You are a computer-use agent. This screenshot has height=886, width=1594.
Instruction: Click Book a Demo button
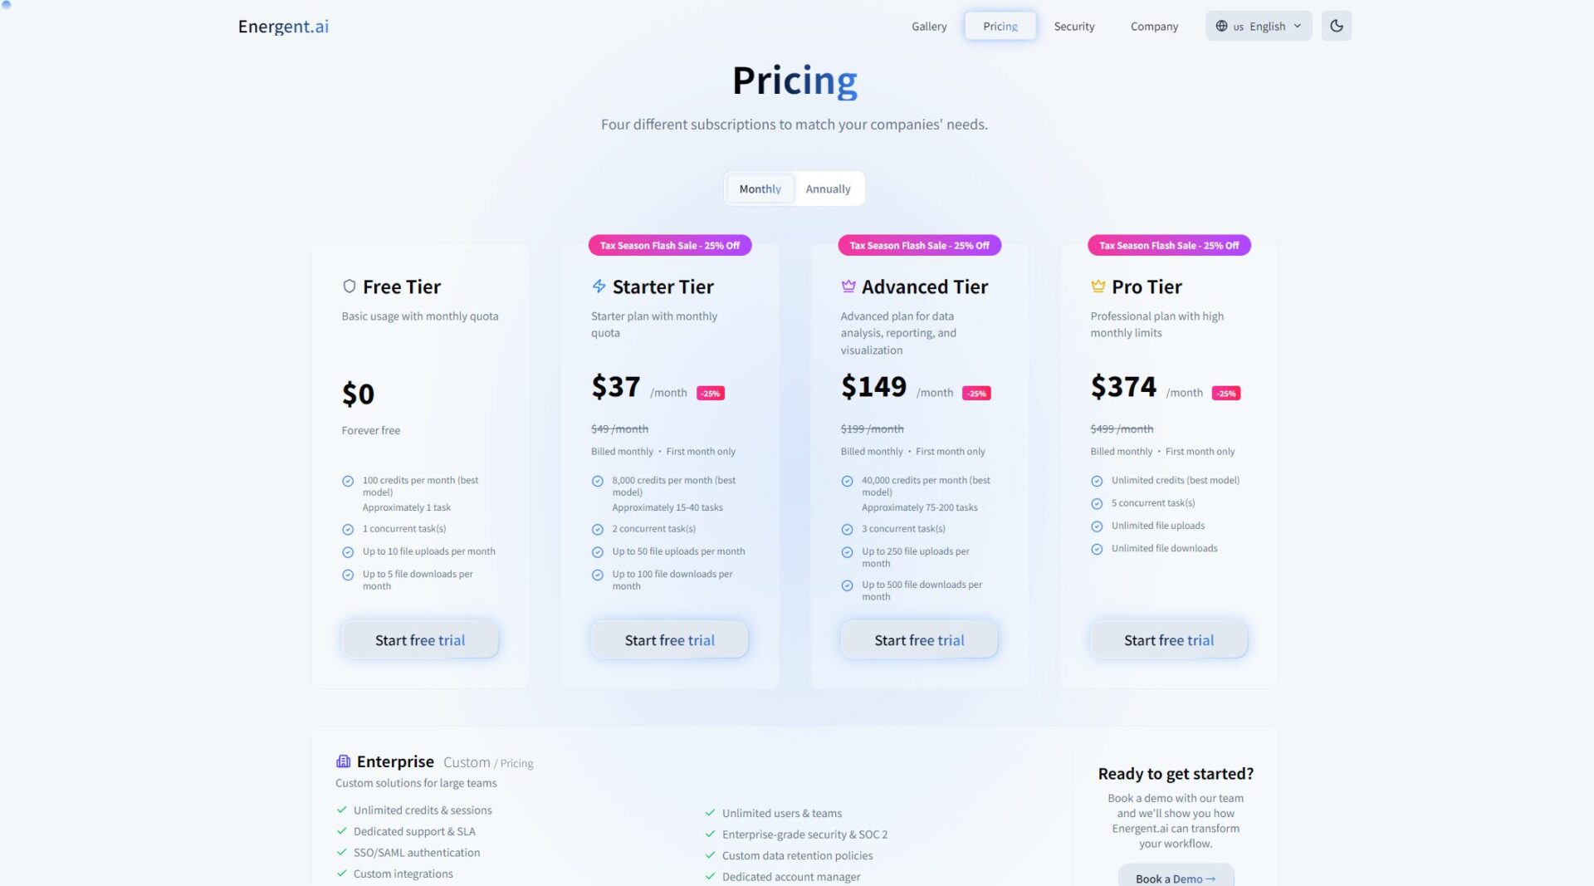tap(1175, 878)
